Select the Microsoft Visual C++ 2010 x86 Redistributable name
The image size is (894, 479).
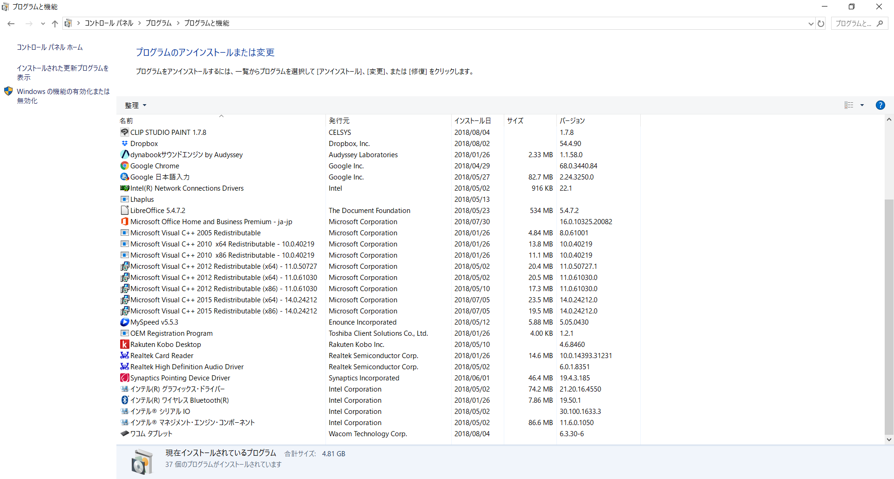point(222,255)
